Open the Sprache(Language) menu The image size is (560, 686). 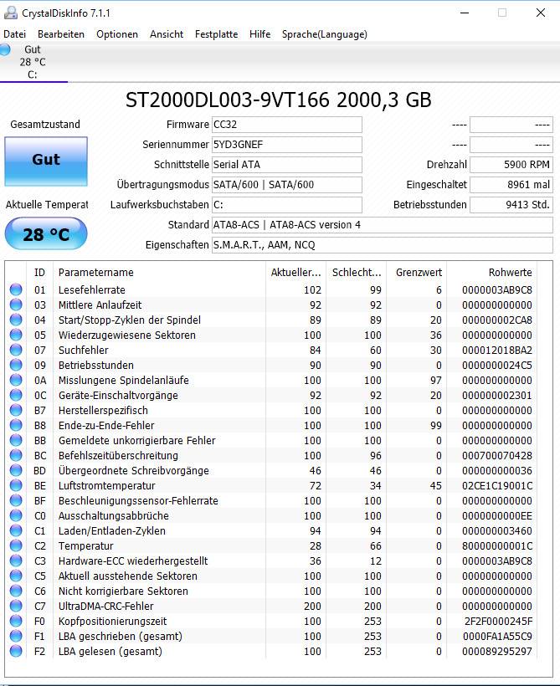(x=325, y=34)
